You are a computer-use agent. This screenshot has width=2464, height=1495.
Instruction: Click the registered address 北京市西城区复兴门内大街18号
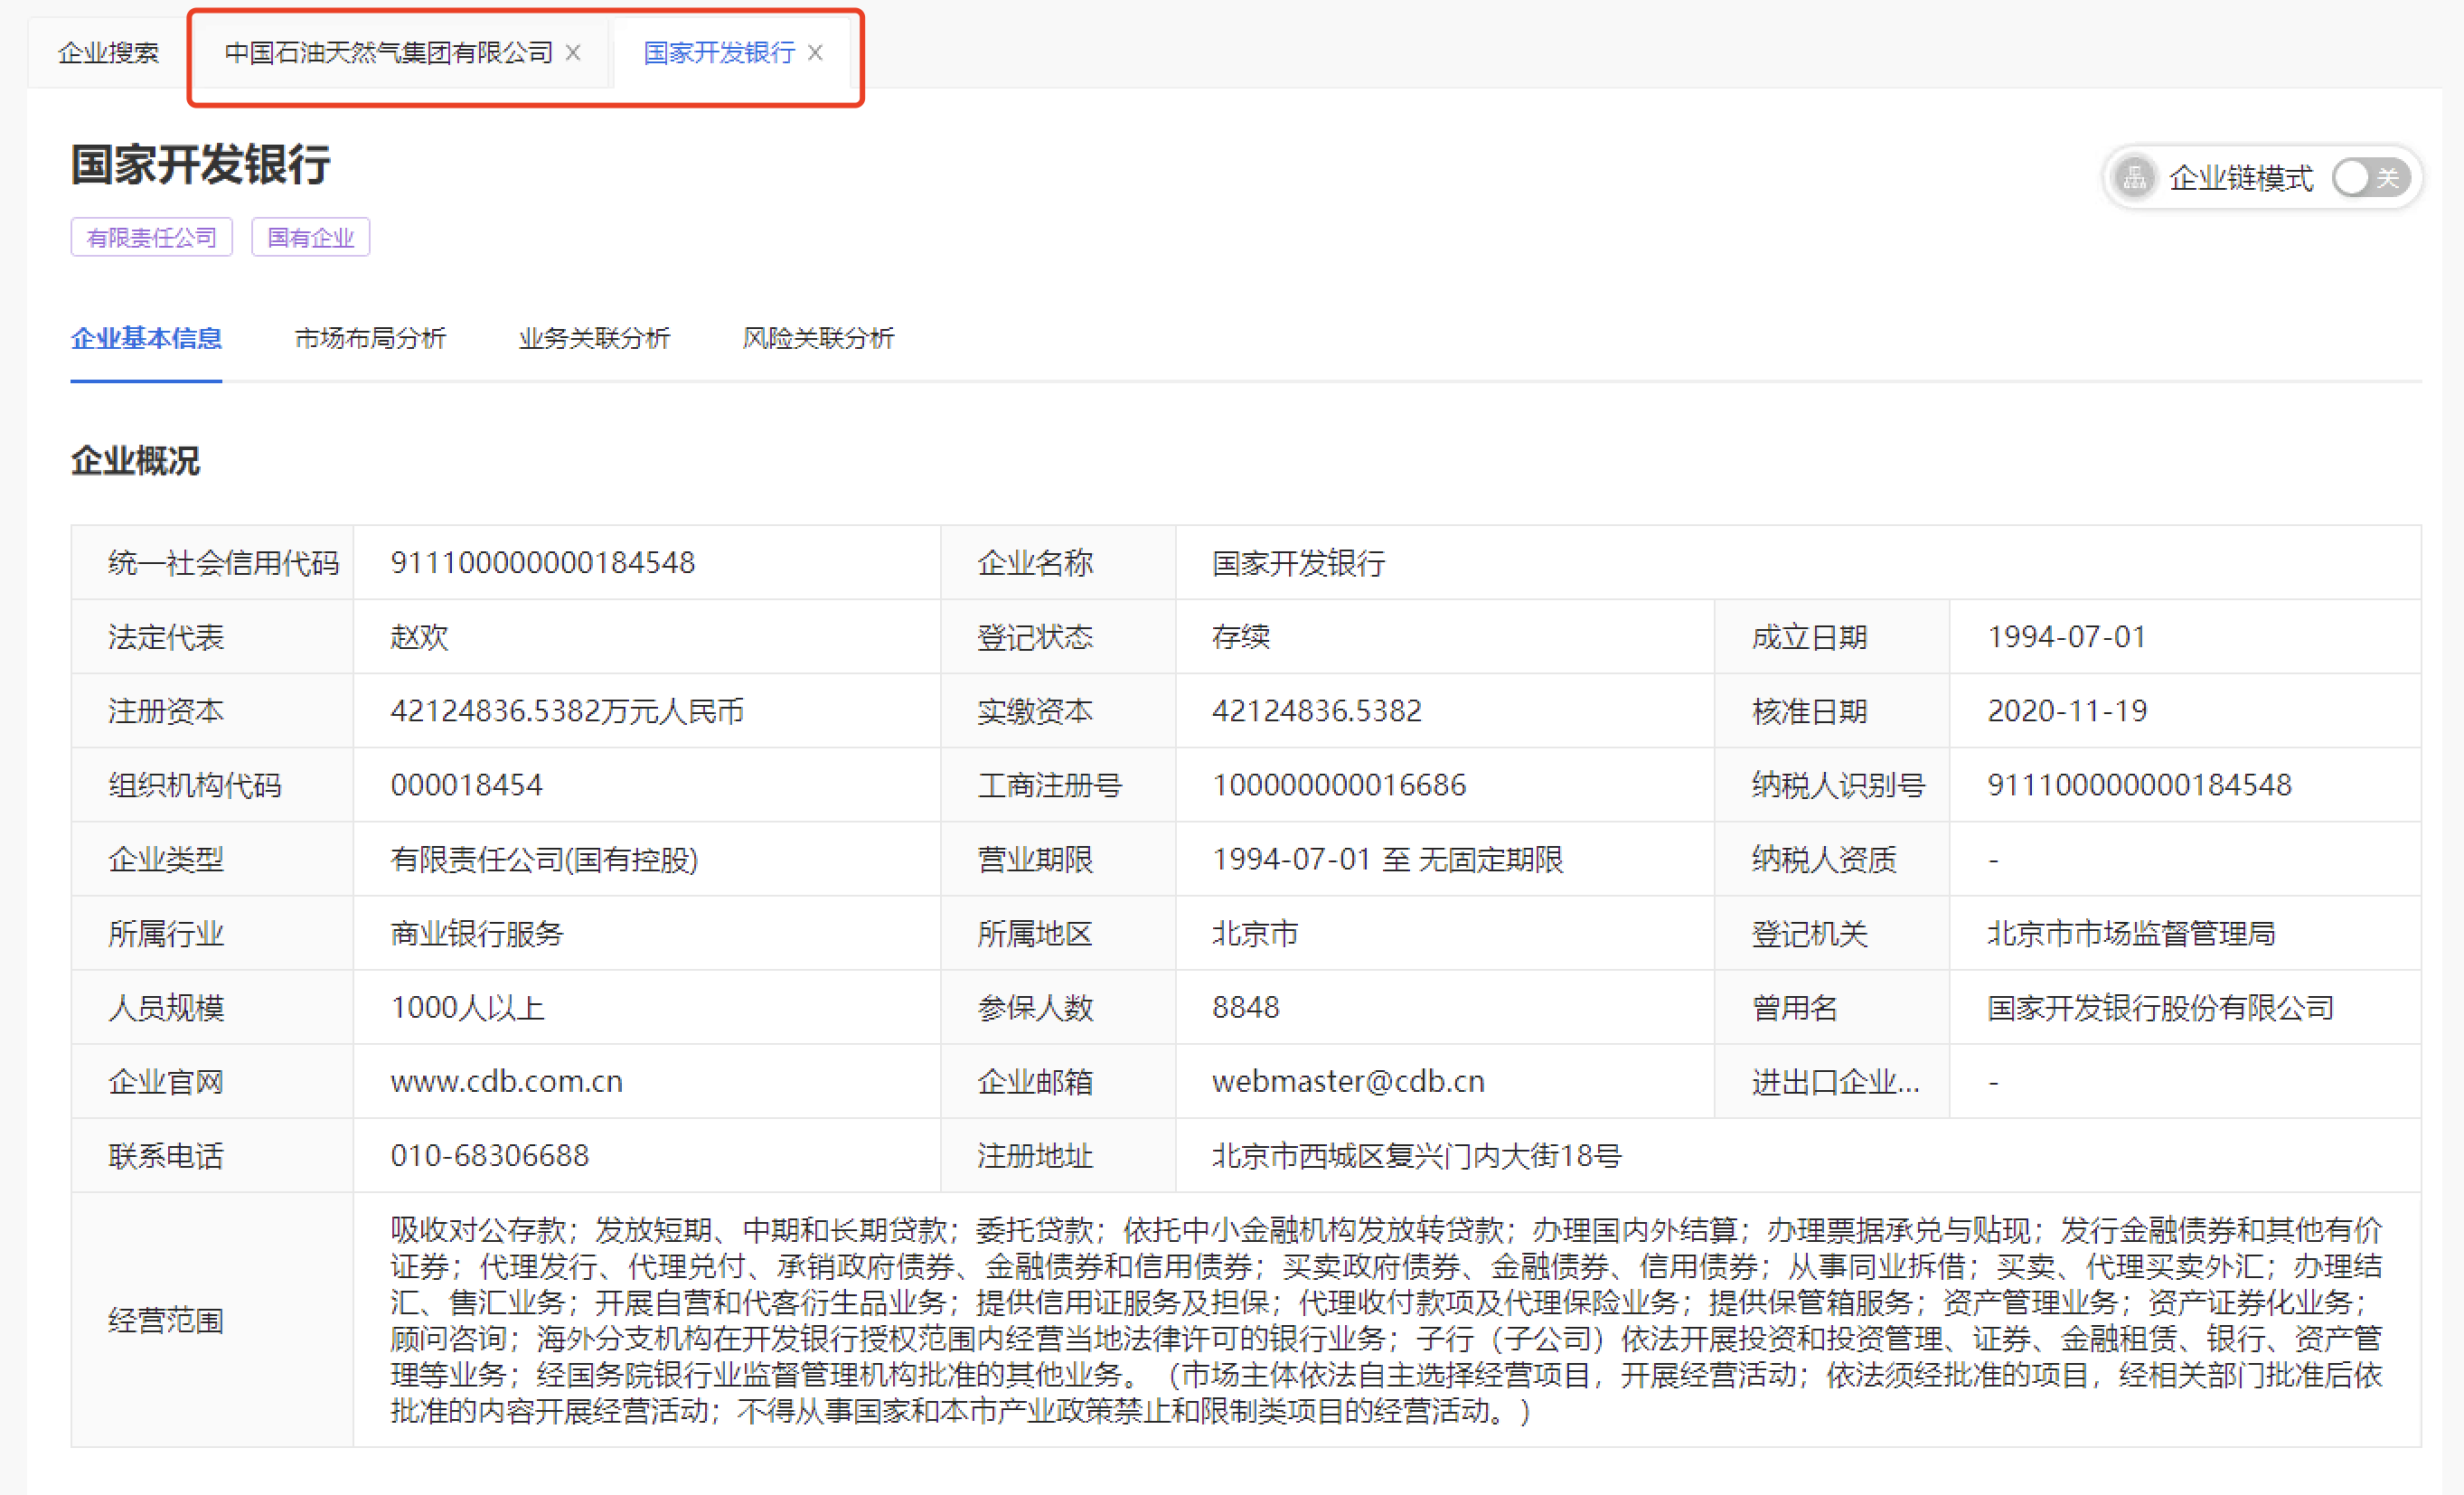point(1416,1155)
